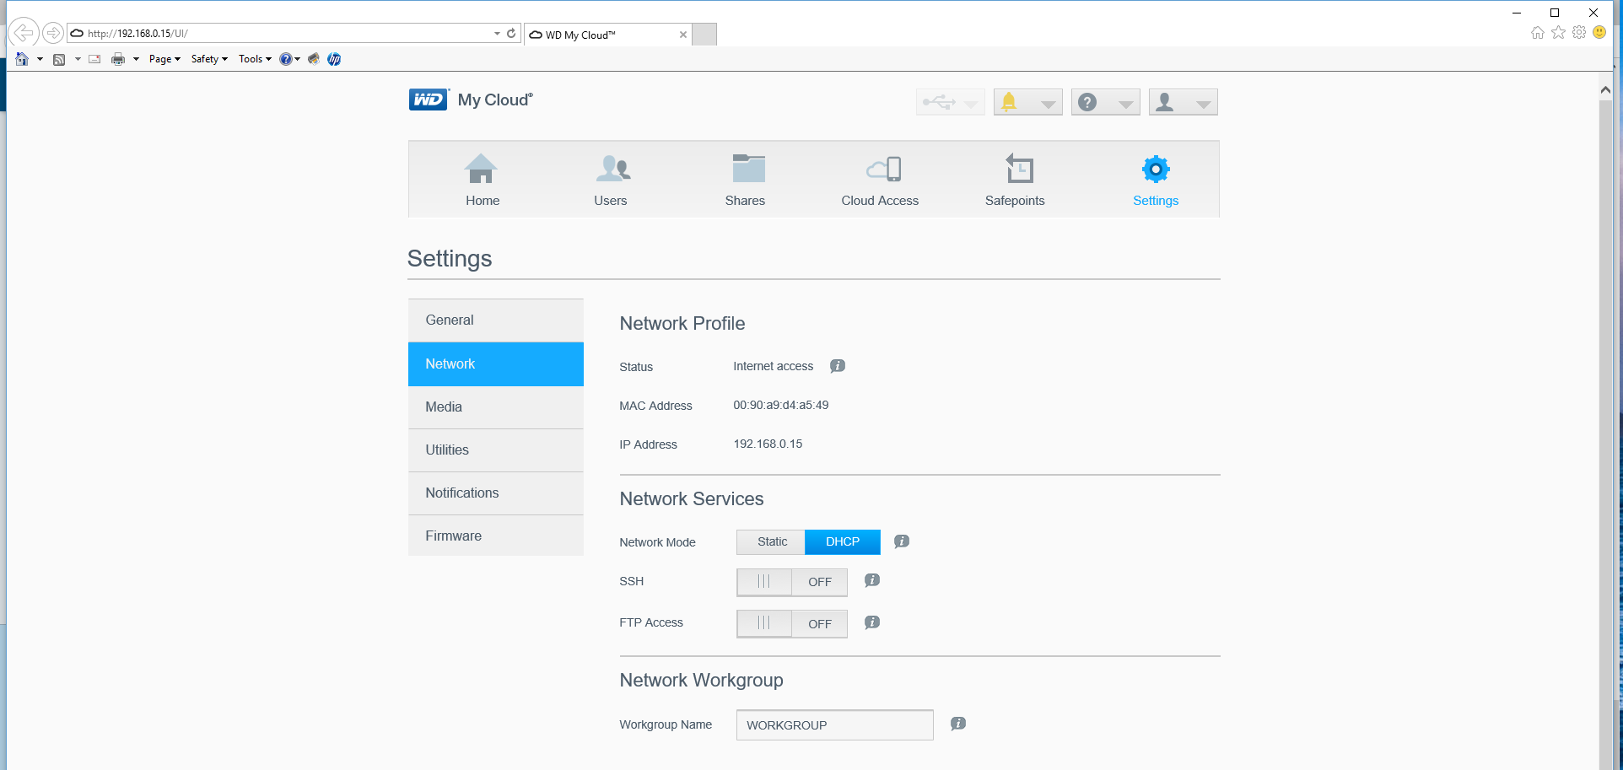The image size is (1623, 770).
Task: Select the WD My Cloud browser tab
Action: [607, 35]
